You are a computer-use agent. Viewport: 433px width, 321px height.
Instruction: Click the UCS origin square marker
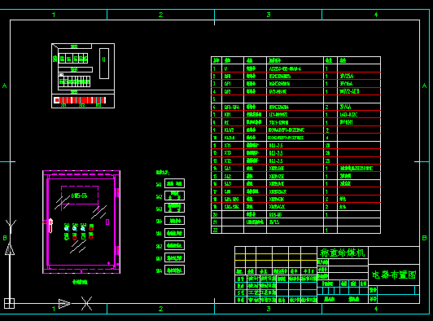pyautogui.click(x=9, y=303)
